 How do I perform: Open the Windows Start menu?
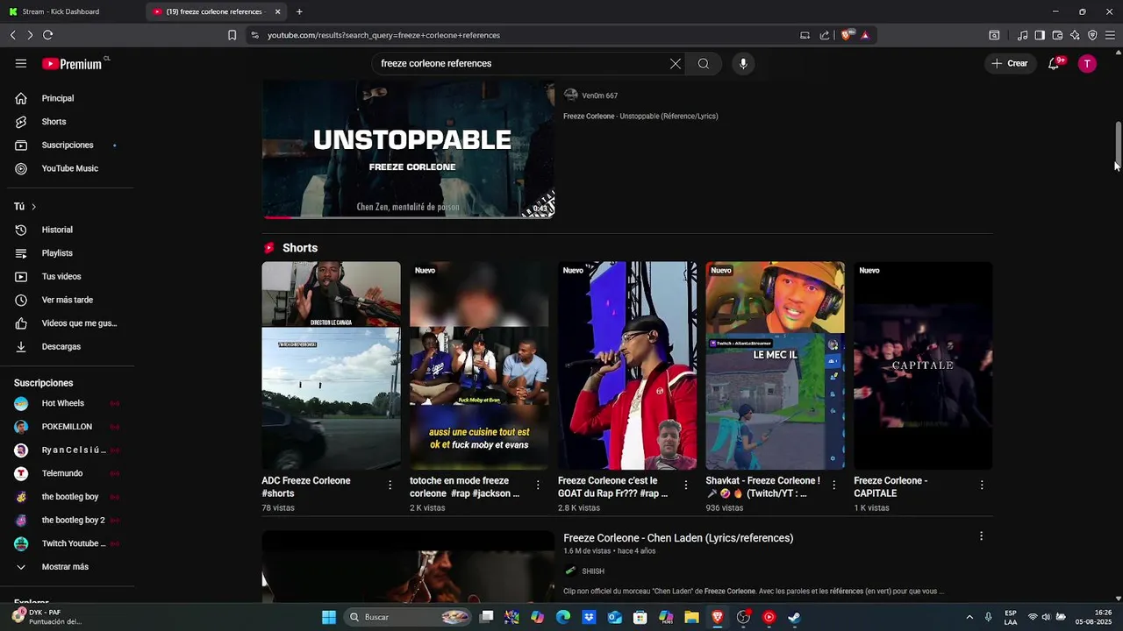[x=329, y=617]
